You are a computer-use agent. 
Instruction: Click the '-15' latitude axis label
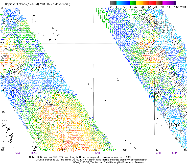coord(2,112)
